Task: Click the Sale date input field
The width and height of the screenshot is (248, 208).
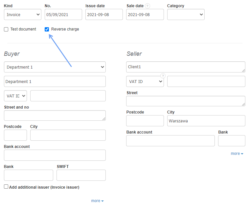Action: point(145,14)
